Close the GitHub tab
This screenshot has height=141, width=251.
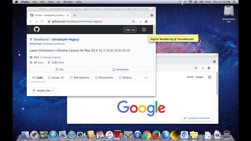coord(68,15)
